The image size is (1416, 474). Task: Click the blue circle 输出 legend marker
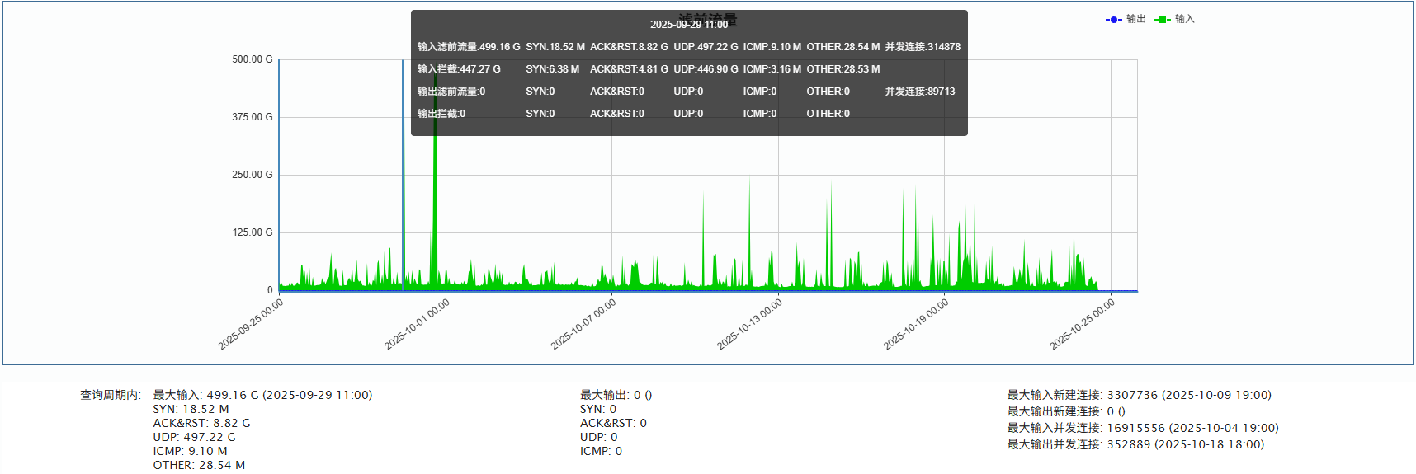point(1114,19)
